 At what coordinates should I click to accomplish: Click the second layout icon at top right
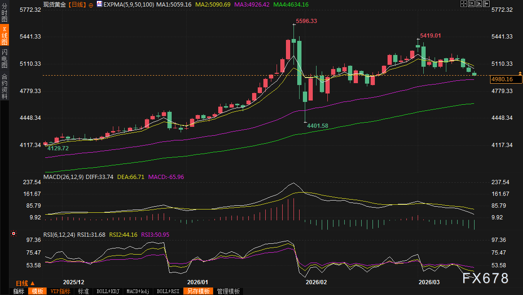[x=471, y=4]
